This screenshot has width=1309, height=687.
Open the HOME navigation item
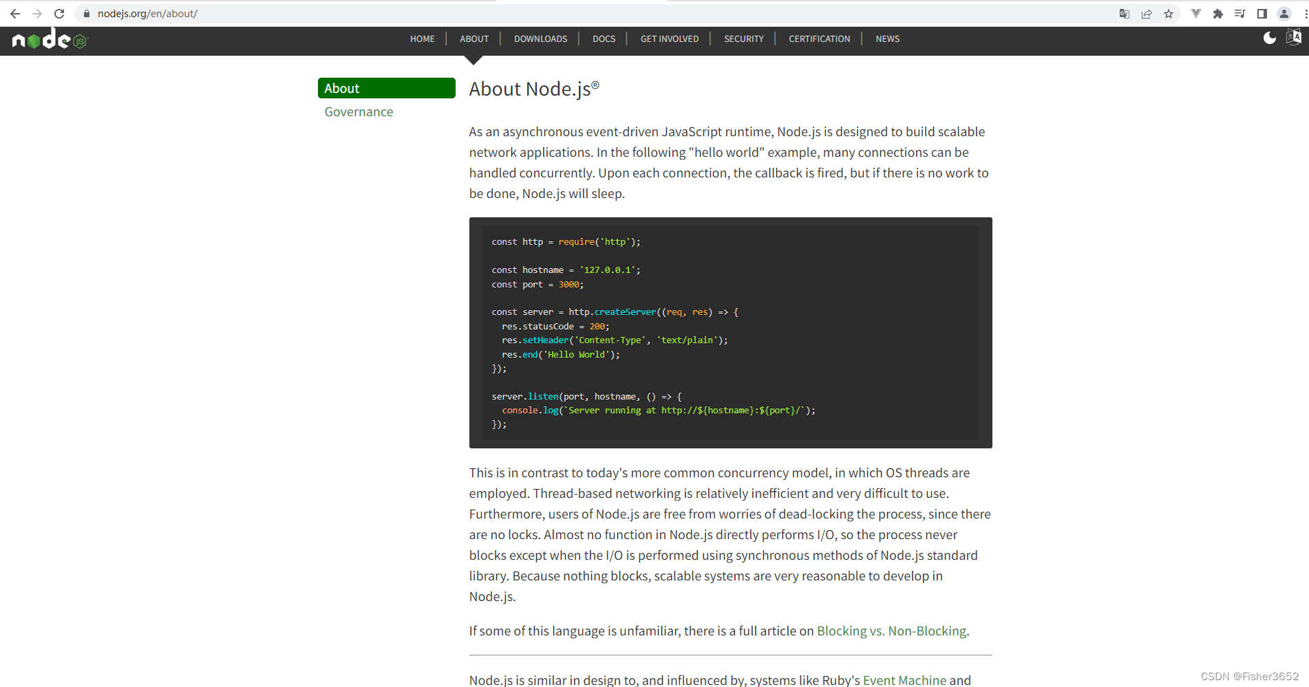[x=423, y=39]
